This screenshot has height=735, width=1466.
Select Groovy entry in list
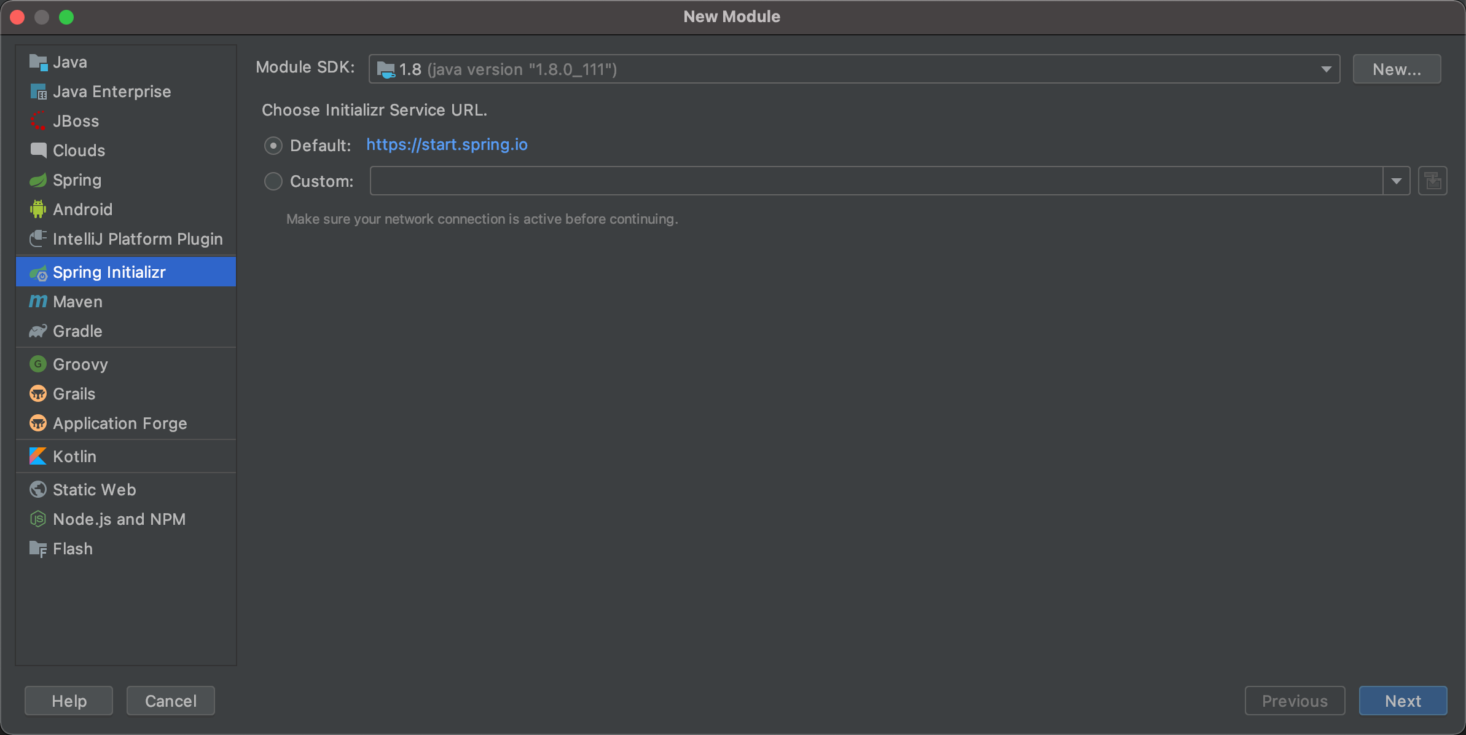point(126,364)
